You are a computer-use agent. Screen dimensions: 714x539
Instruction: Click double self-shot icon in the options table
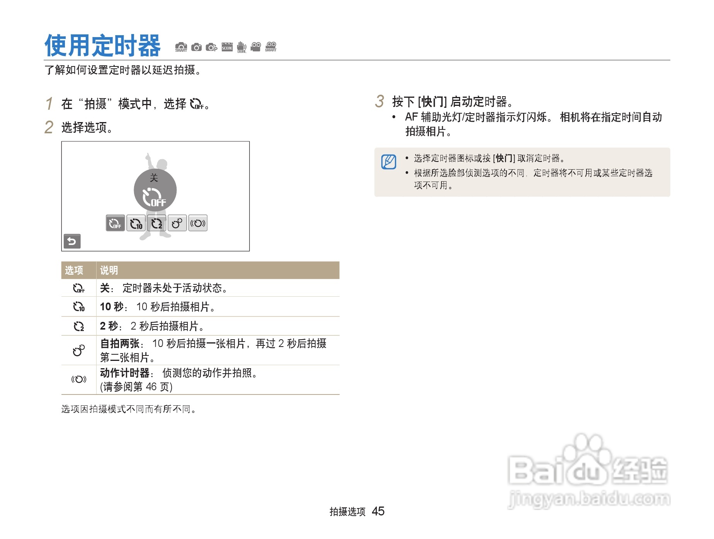point(79,350)
